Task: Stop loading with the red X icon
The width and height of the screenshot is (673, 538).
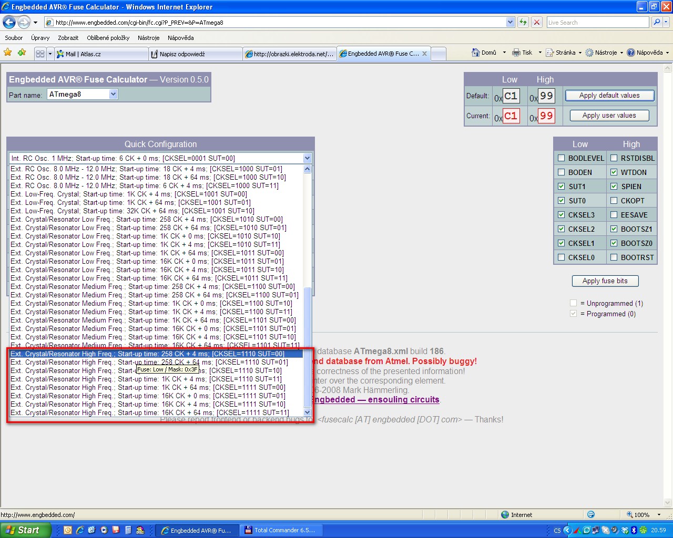Action: point(537,22)
